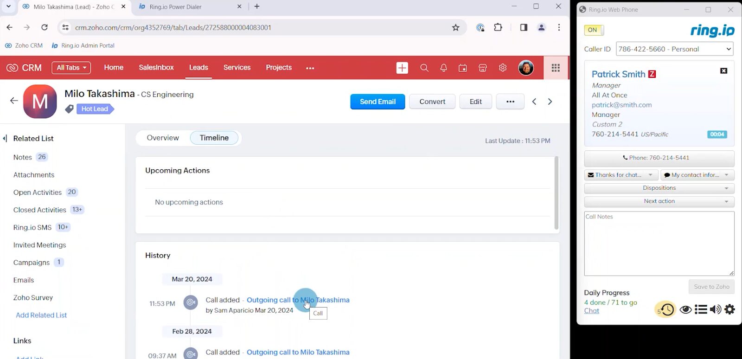This screenshot has width=742, height=359.
Task: Open CRM search magnifier icon
Action: point(424,68)
